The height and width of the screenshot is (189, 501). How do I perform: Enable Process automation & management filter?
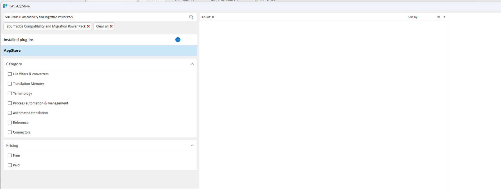(x=10, y=103)
